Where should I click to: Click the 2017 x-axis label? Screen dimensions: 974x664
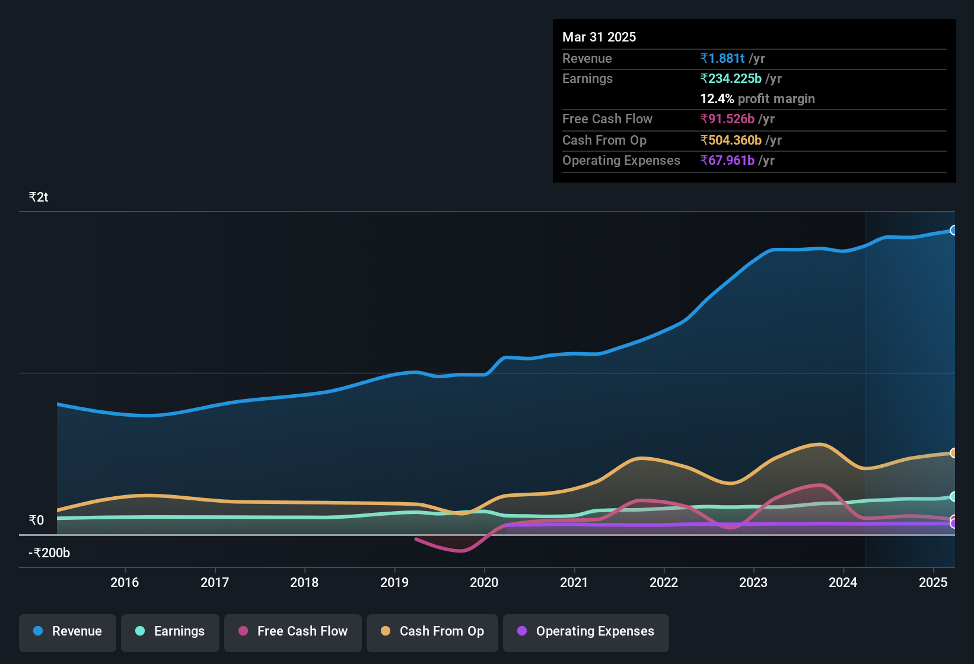pyautogui.click(x=215, y=582)
